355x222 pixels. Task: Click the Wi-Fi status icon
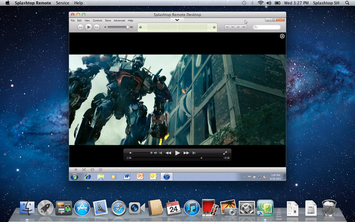tap(260, 3)
